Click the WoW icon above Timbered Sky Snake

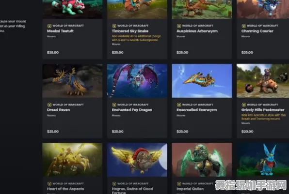pyautogui.click(x=114, y=26)
